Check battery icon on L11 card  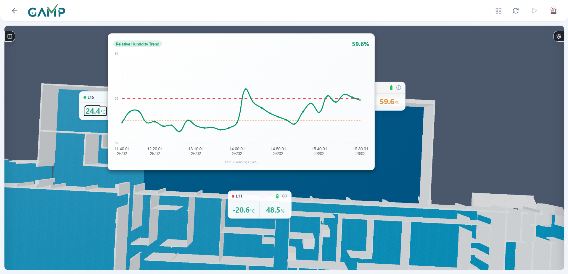tap(277, 196)
